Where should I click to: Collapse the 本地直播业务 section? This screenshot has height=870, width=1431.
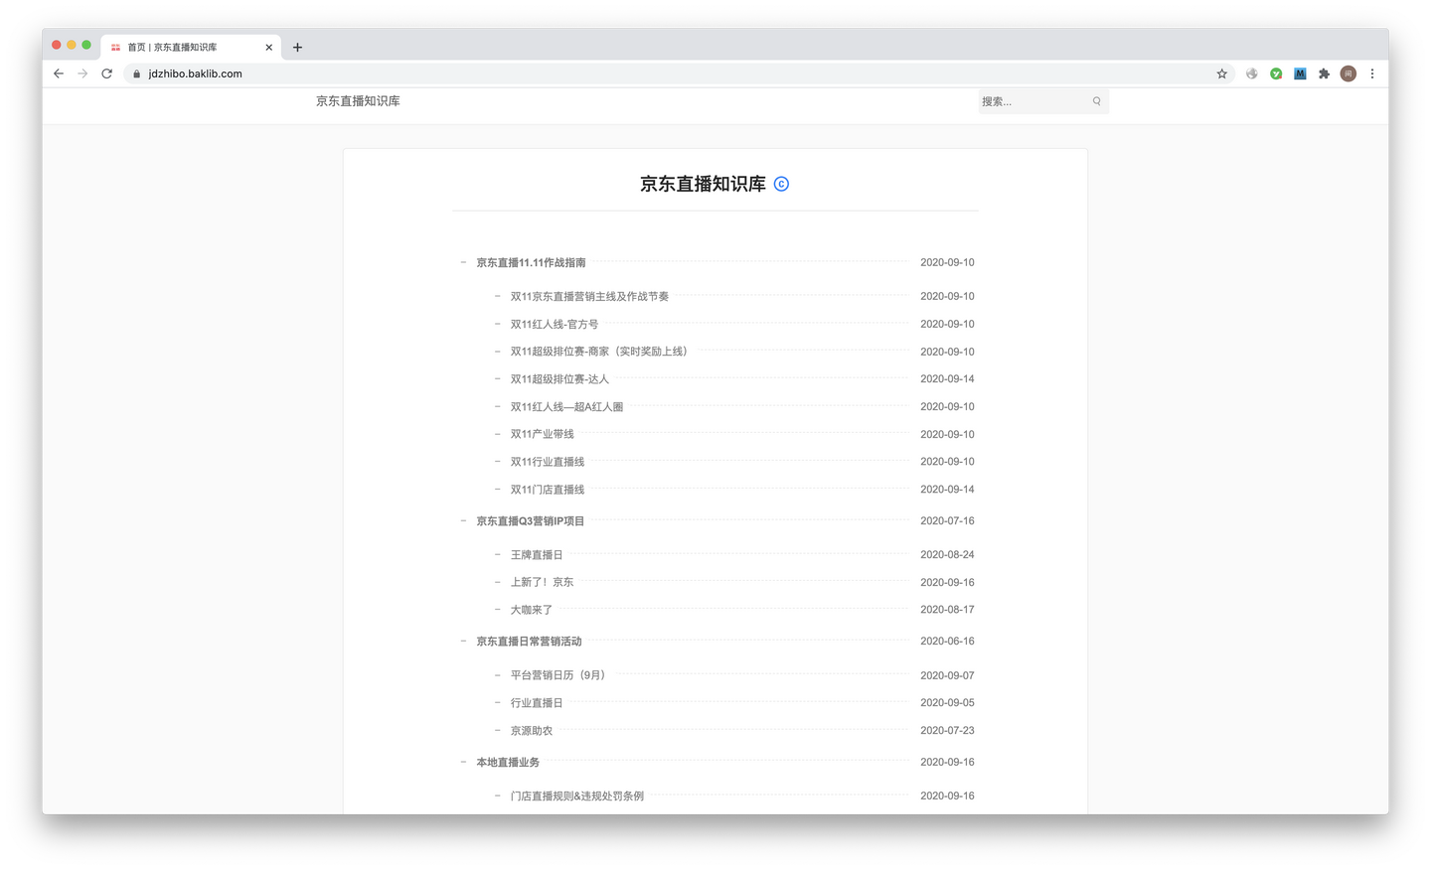tap(463, 762)
